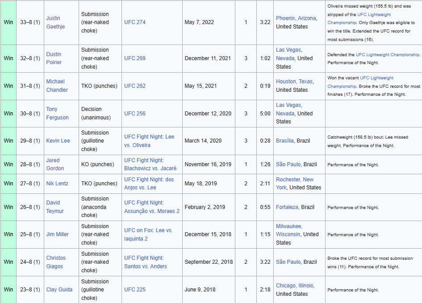The image size is (422, 303).
Task: Click the date February 2, 2019
Action: [205, 207]
